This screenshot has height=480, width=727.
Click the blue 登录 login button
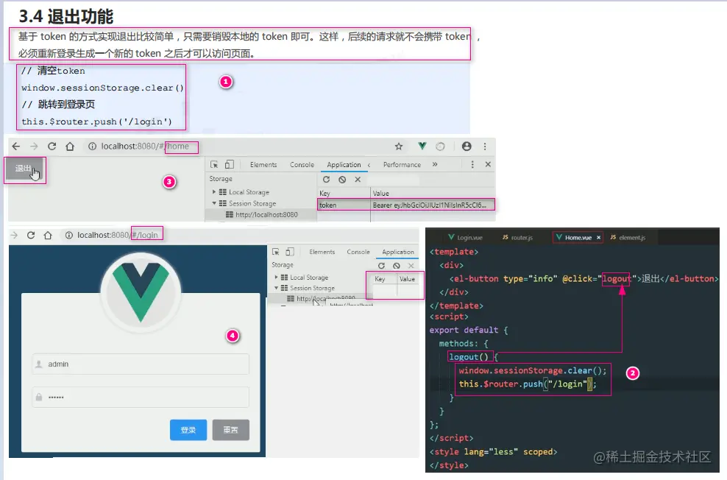click(x=188, y=430)
